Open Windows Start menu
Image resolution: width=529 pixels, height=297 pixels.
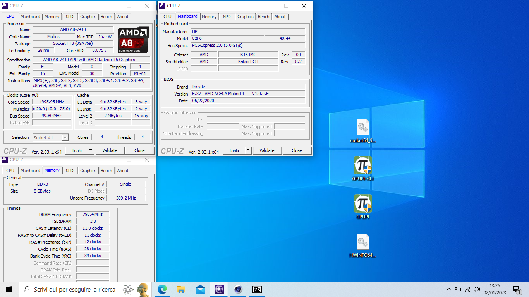click(9, 289)
